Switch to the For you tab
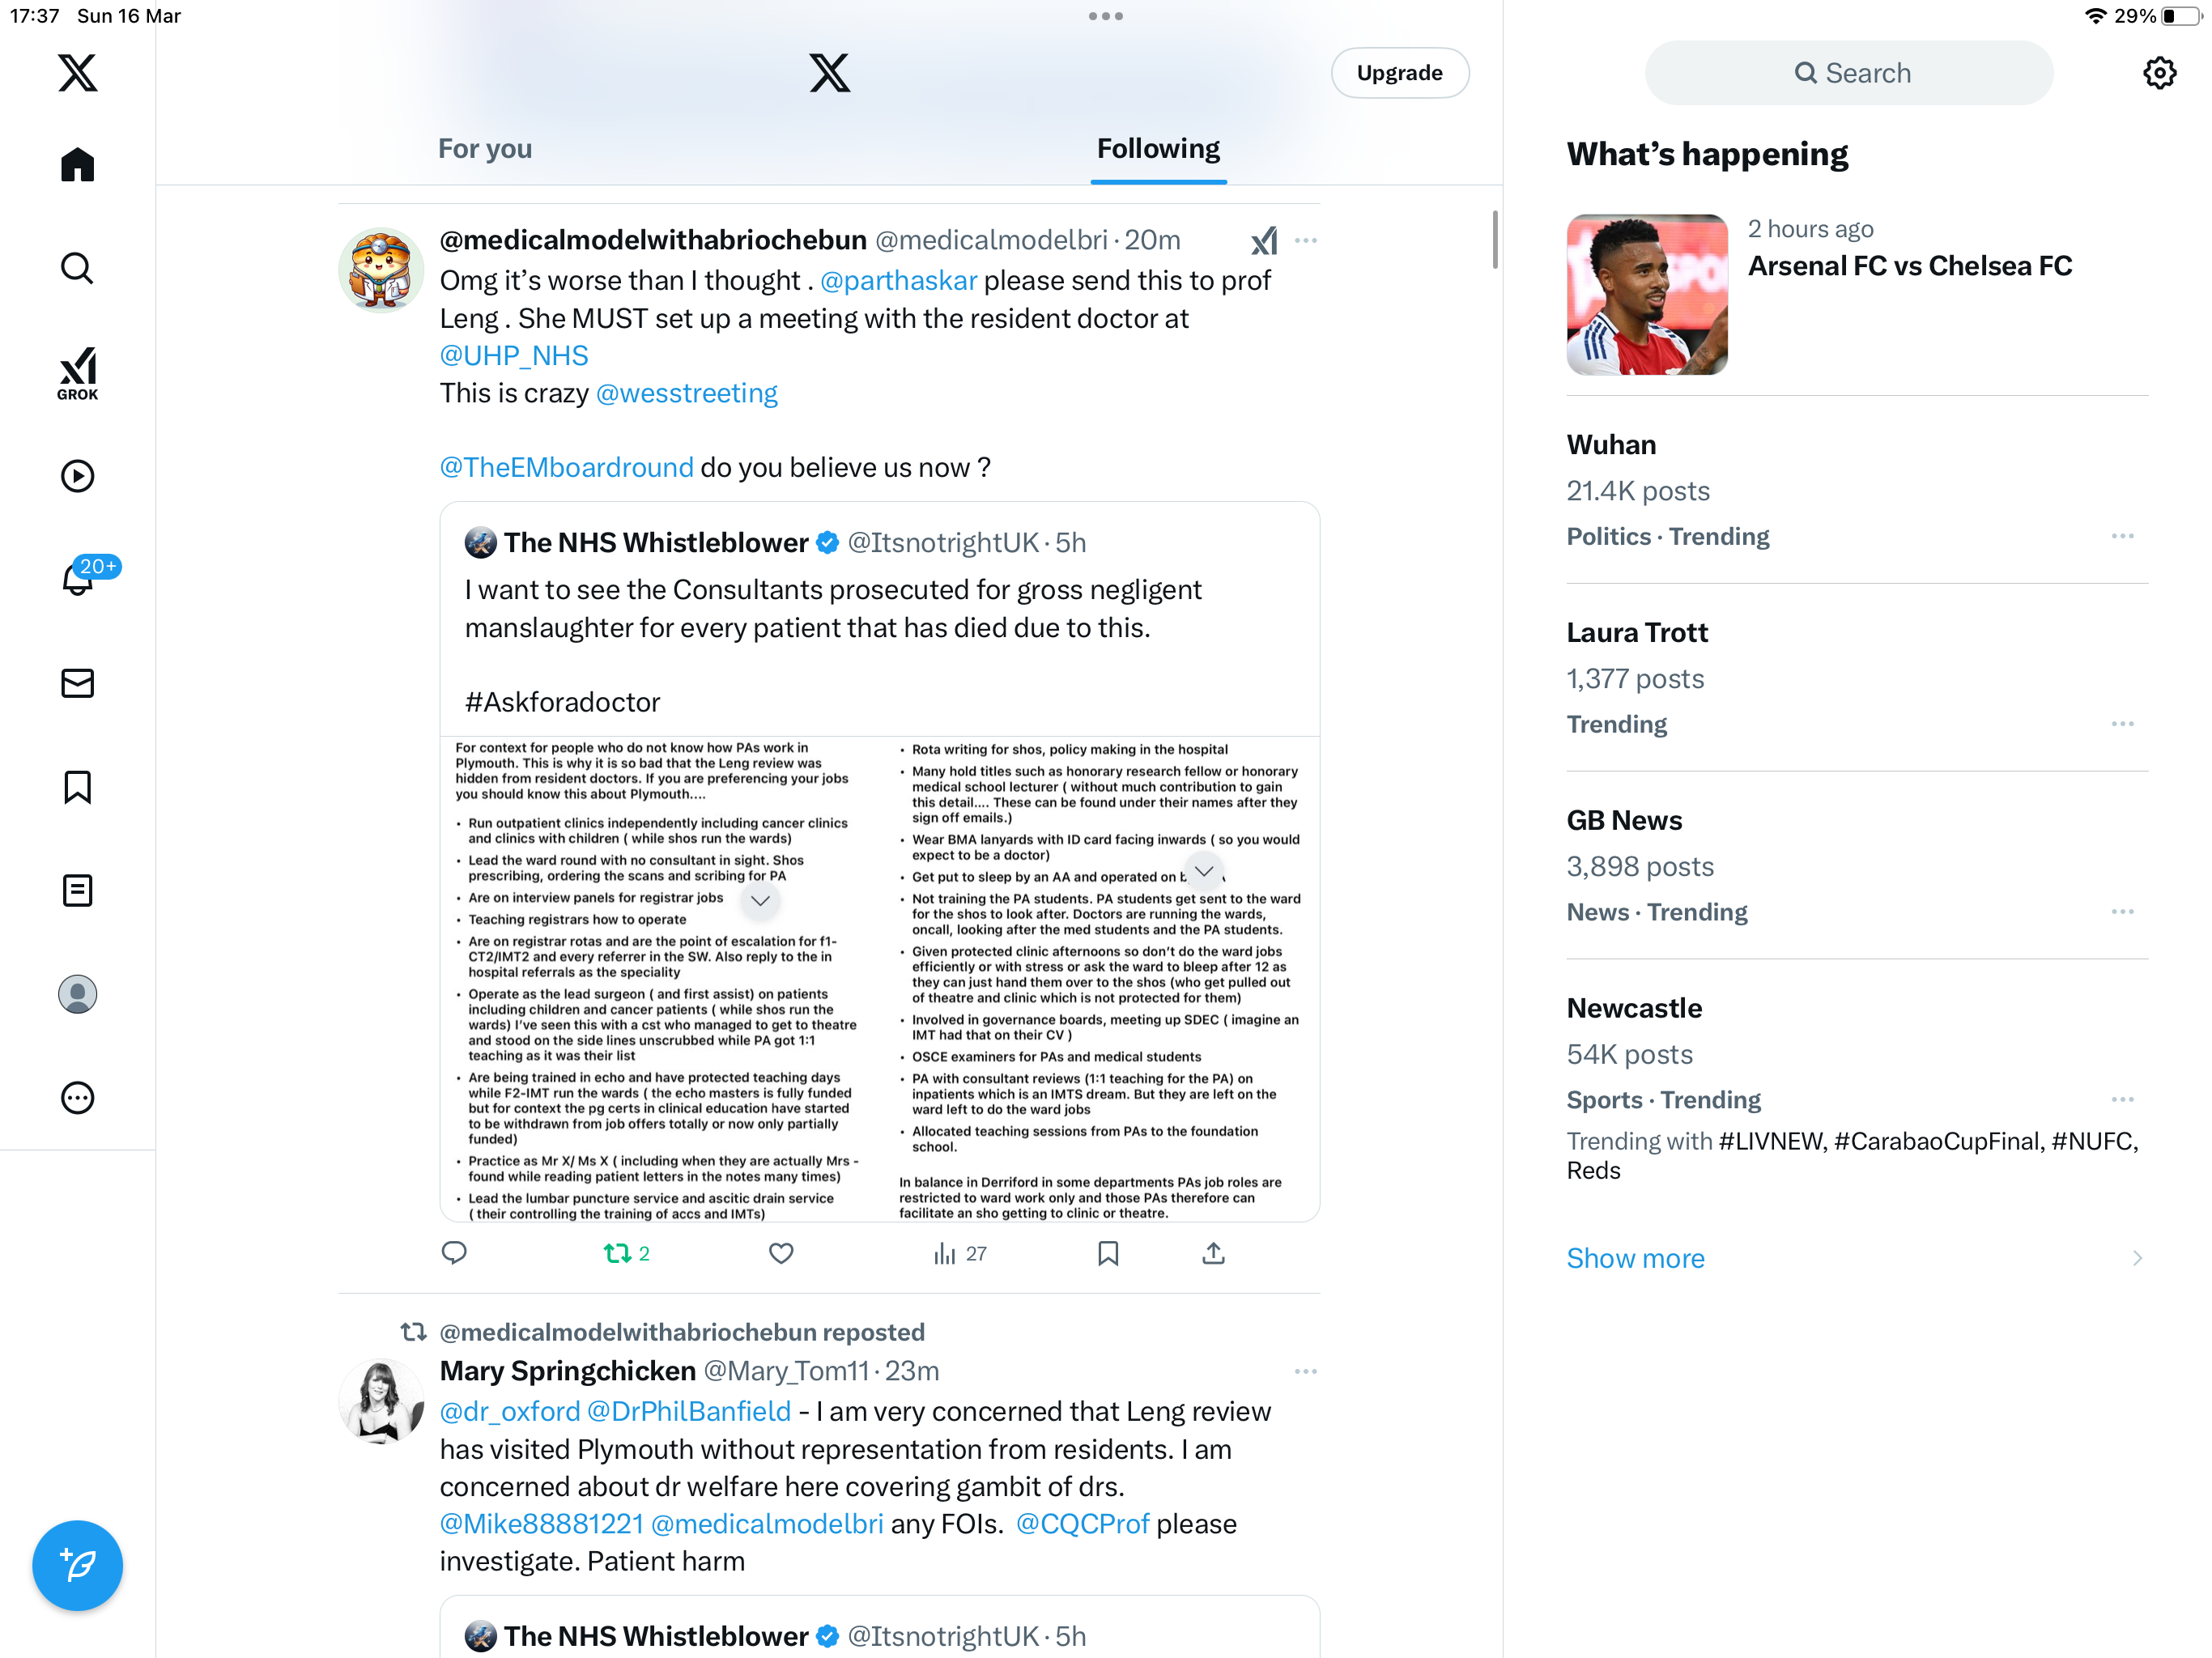This screenshot has width=2212, height=1658. click(485, 149)
